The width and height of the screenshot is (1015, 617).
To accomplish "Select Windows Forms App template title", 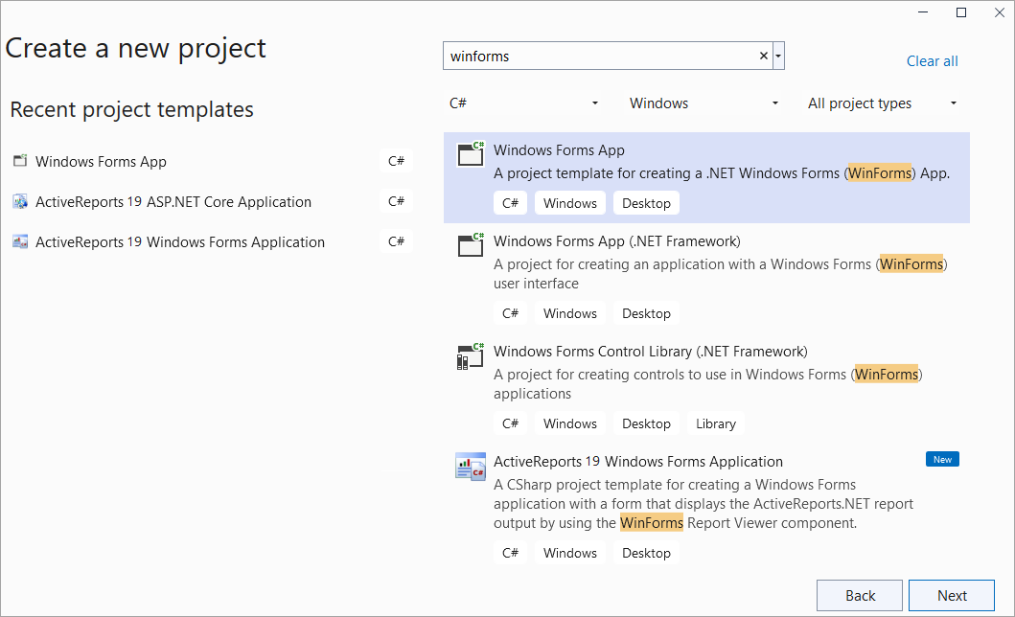I will tap(560, 150).
